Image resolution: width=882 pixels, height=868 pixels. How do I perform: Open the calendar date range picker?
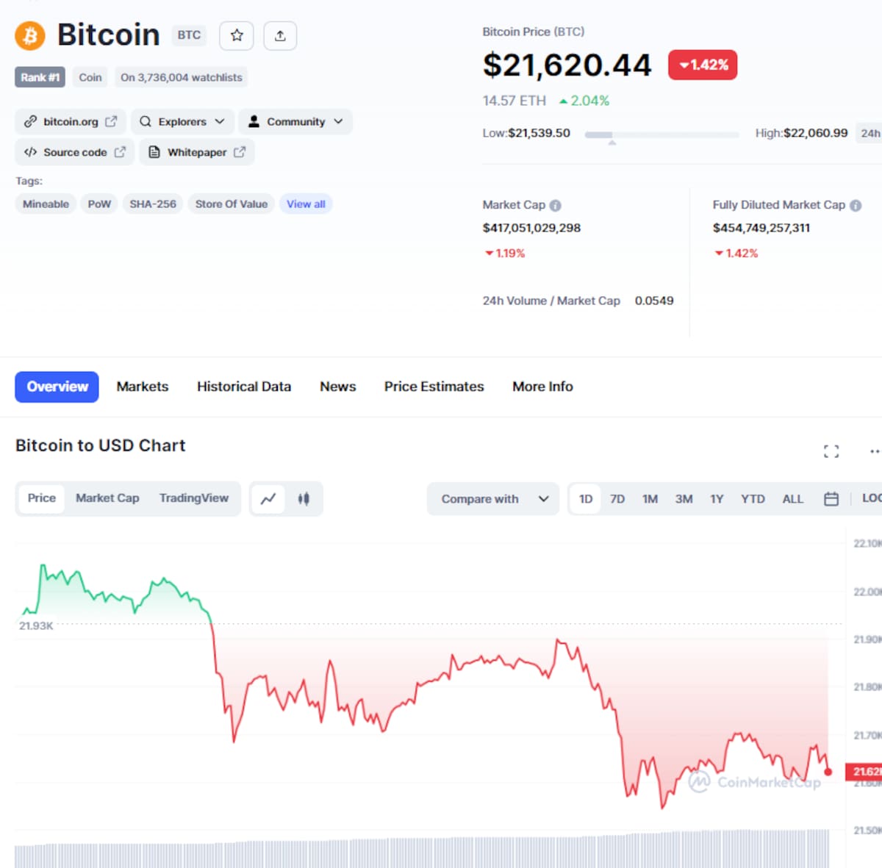831,499
